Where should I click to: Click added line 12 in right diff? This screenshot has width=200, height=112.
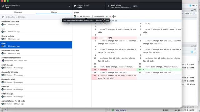coord(159,70)
